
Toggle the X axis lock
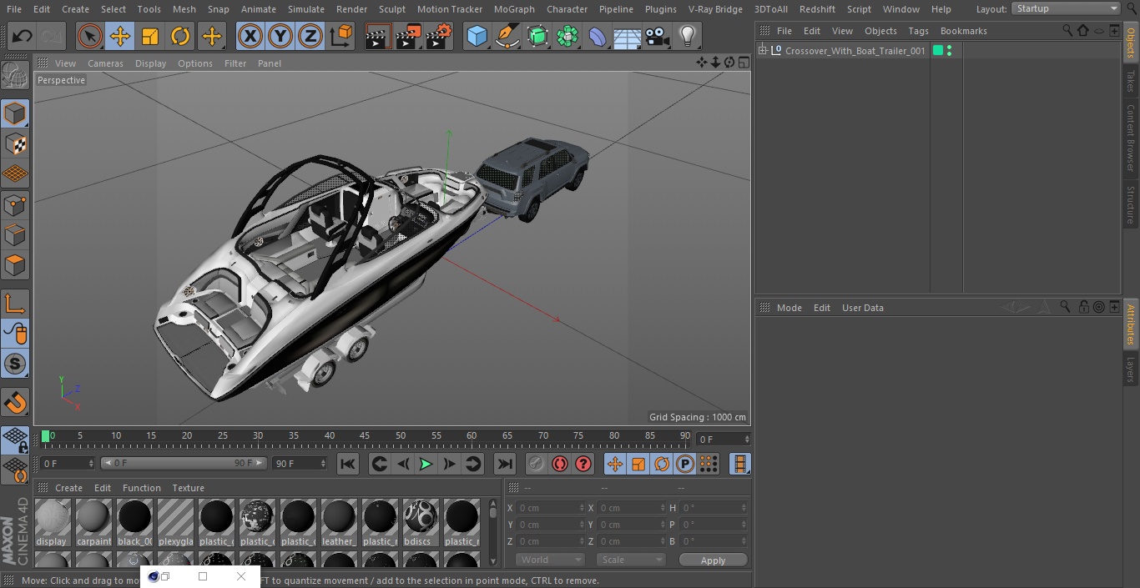coord(250,36)
